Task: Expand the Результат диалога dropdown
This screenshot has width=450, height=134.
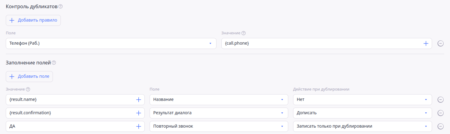Action: point(219,113)
